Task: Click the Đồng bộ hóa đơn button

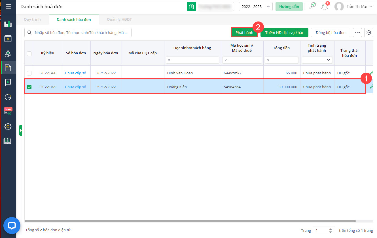Action: click(x=331, y=33)
